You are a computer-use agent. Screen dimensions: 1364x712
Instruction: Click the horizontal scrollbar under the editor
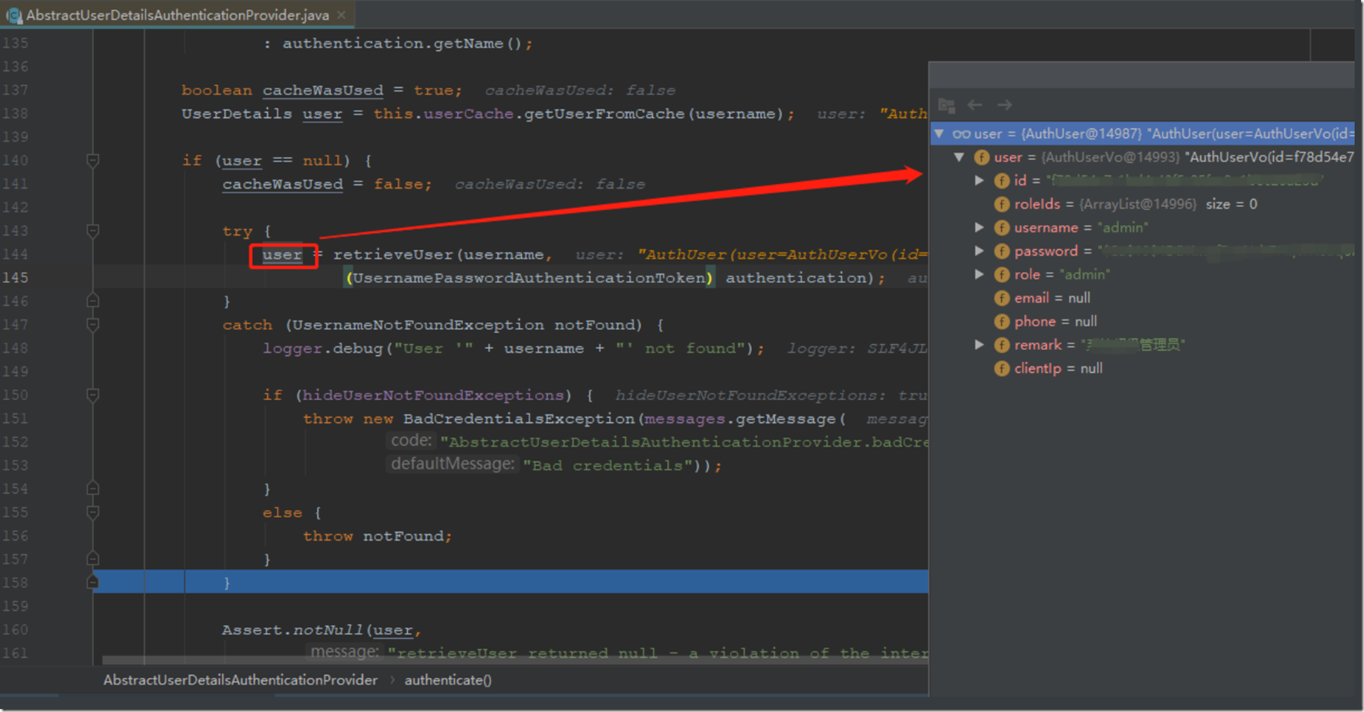tap(514, 660)
